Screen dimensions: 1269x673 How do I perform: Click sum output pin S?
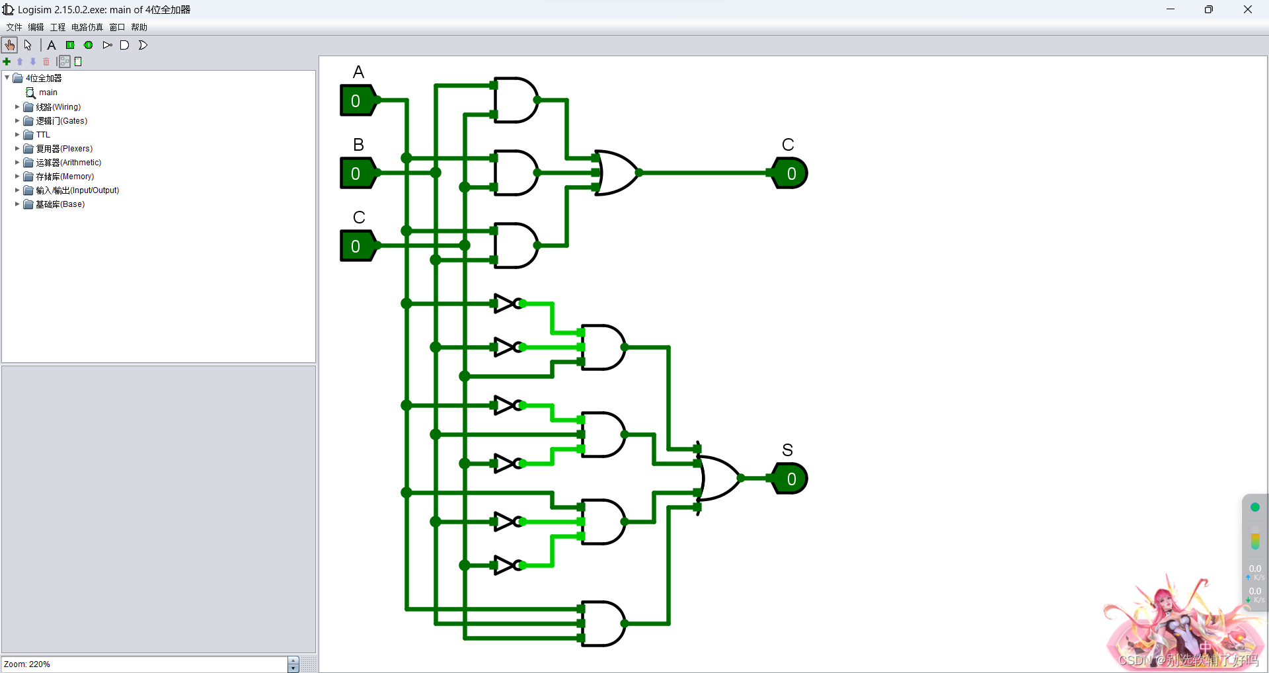coord(790,479)
